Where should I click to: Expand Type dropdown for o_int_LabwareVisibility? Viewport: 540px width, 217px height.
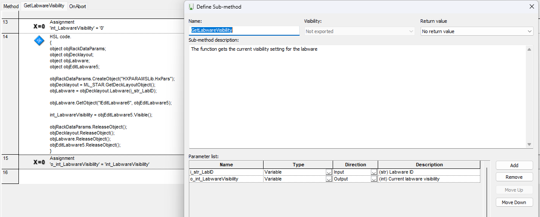point(329,179)
